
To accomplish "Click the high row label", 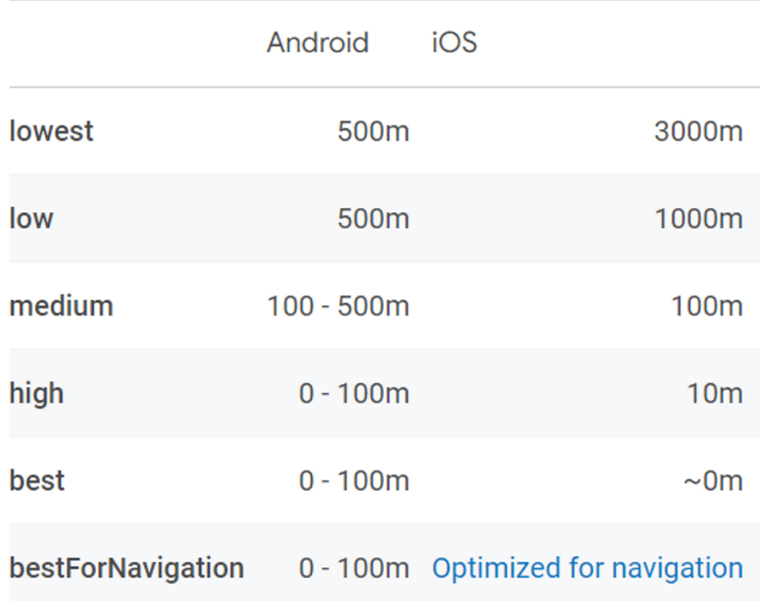I will [x=37, y=394].
